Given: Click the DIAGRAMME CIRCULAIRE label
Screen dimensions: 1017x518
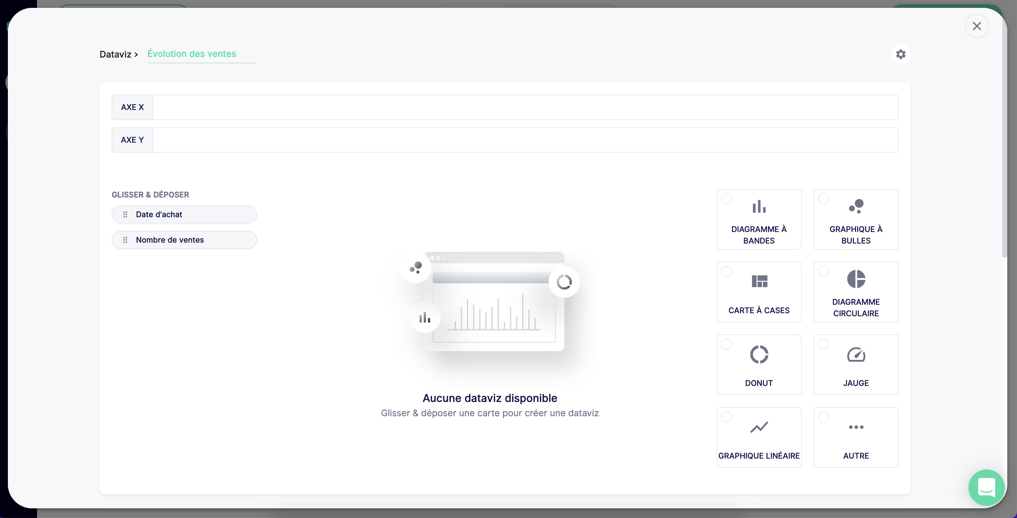Looking at the screenshot, I should 856,308.
